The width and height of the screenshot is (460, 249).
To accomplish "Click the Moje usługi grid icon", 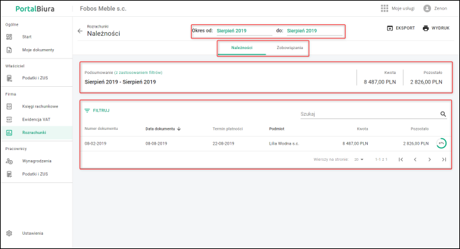I will 384,8.
